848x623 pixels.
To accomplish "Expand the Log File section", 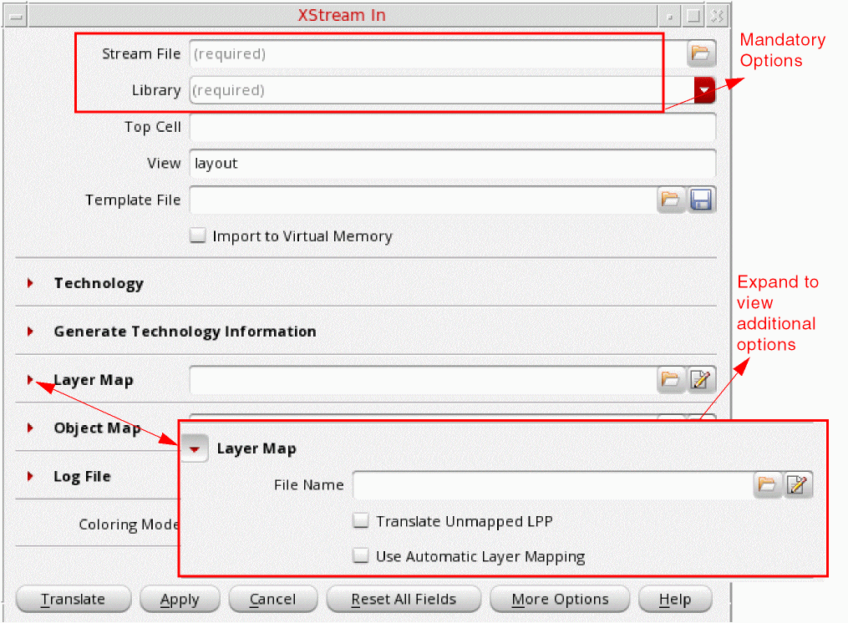I will click(30, 476).
